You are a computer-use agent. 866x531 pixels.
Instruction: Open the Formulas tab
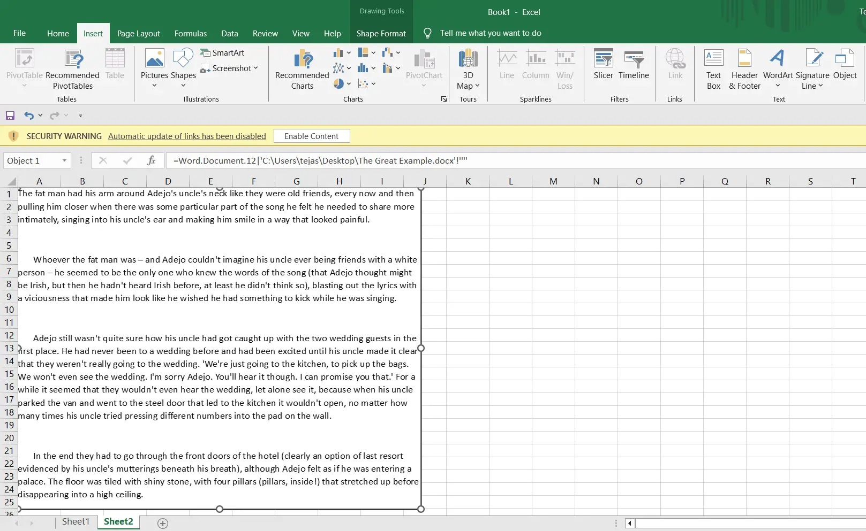[x=191, y=33]
